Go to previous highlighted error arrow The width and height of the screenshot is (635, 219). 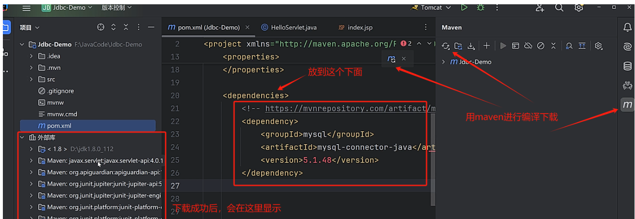(419, 43)
